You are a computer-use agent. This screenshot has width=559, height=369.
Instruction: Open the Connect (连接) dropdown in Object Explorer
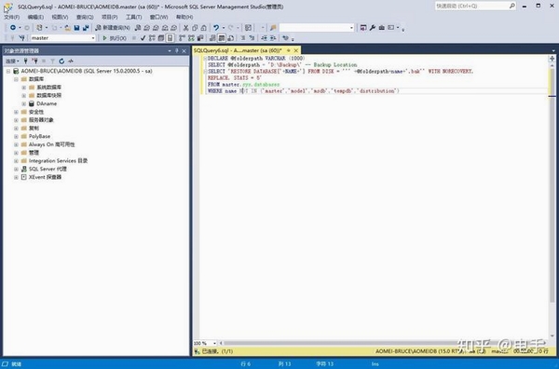point(12,61)
